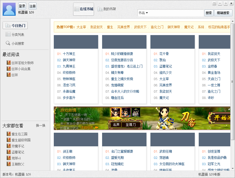Click the book icon next to 丝袜小说合集
This screenshot has width=235, height=178.
[x=9, y=69]
